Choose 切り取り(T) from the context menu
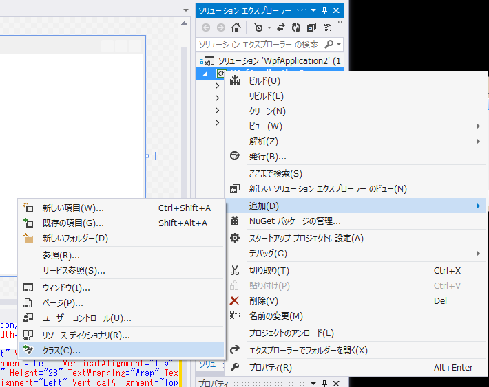The image size is (489, 387). tap(356, 271)
